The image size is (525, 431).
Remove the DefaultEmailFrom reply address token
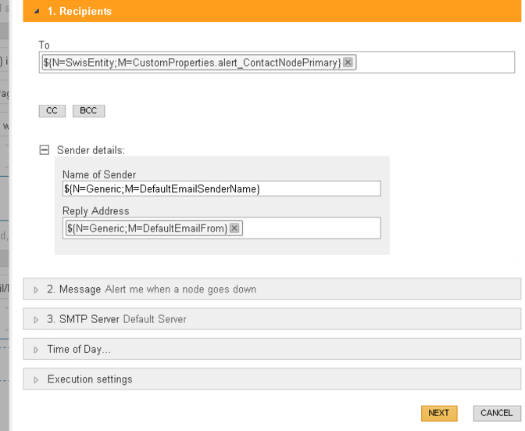pyautogui.click(x=234, y=228)
